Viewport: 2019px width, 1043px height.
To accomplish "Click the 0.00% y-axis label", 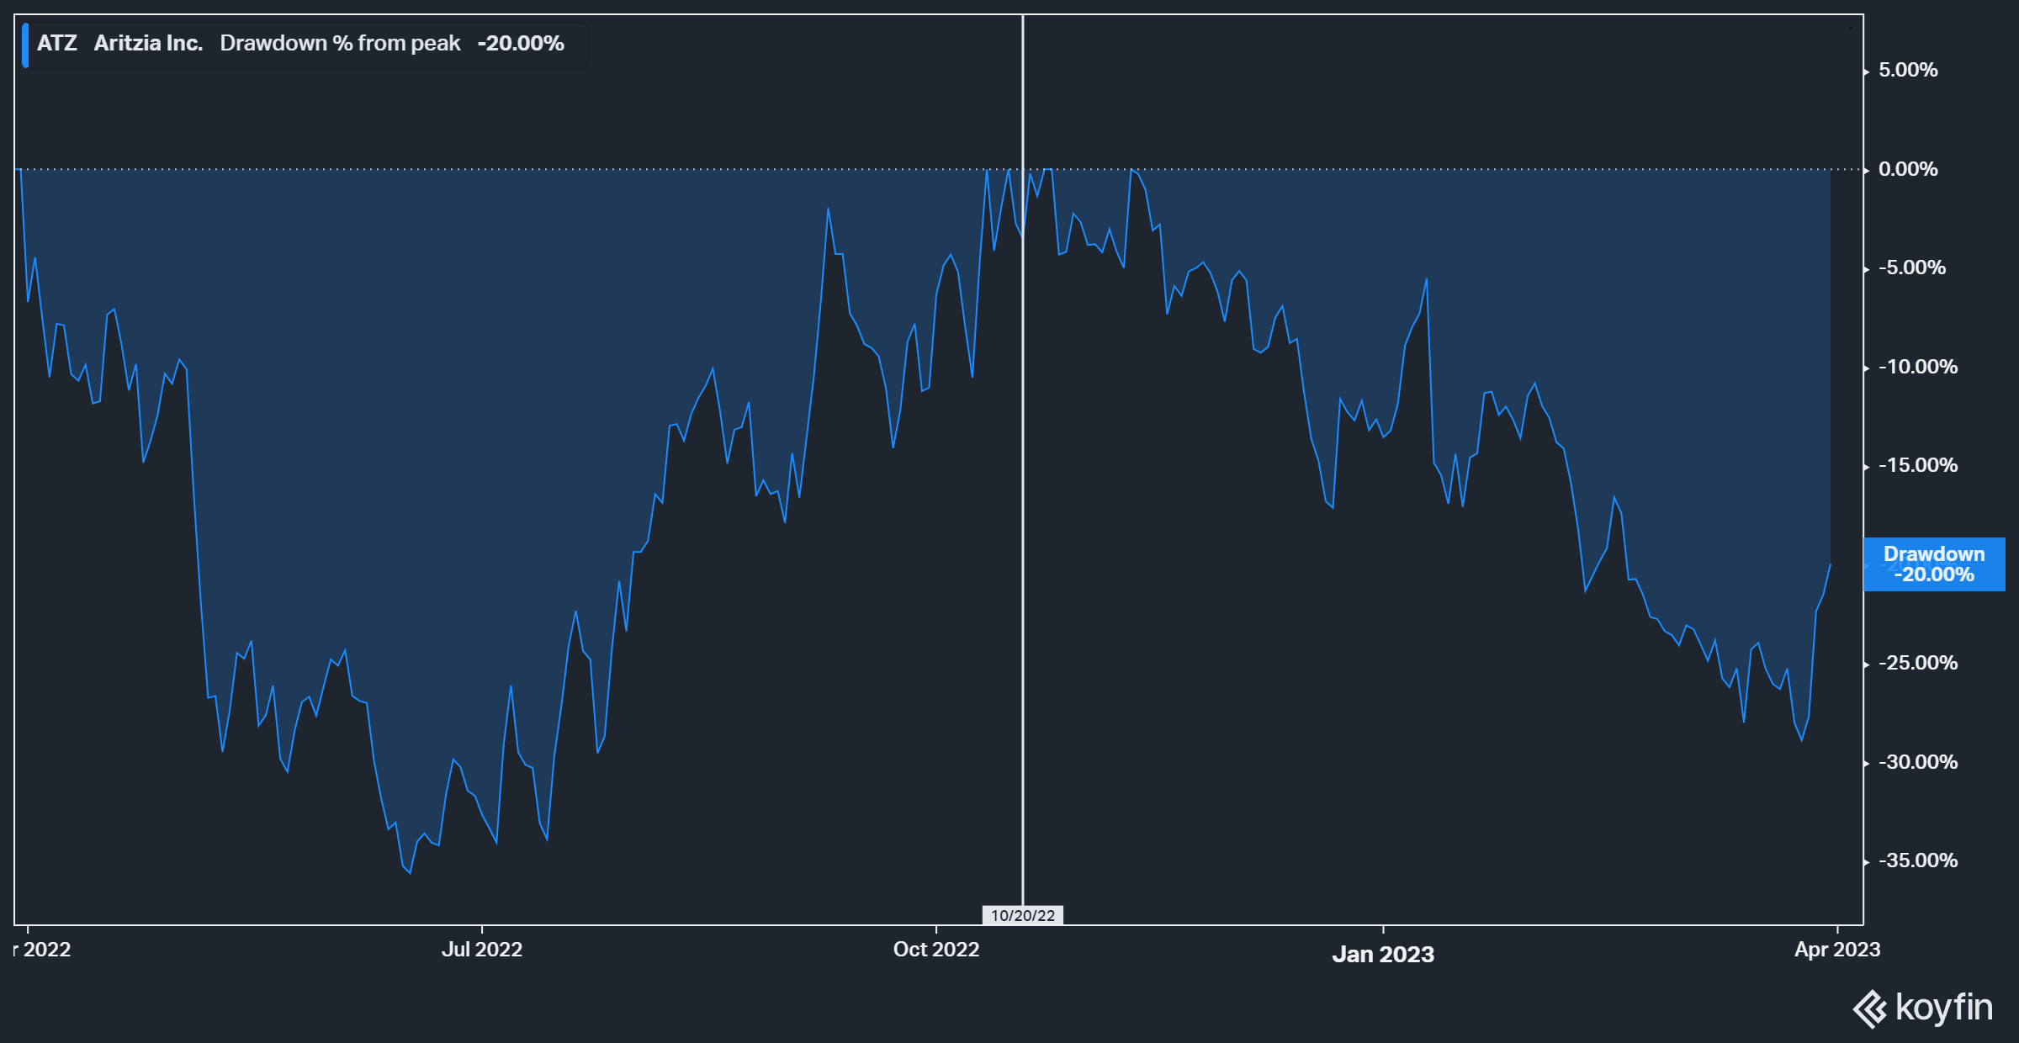I will point(1908,169).
